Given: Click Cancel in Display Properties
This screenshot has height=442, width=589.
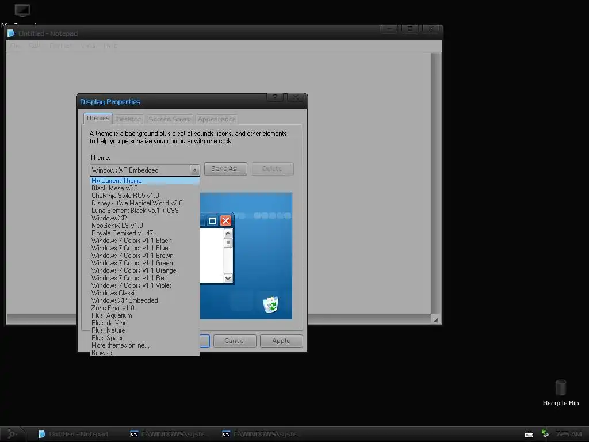Looking at the screenshot, I should [235, 341].
